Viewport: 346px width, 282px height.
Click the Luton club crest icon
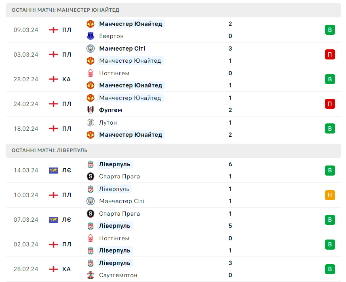91,123
